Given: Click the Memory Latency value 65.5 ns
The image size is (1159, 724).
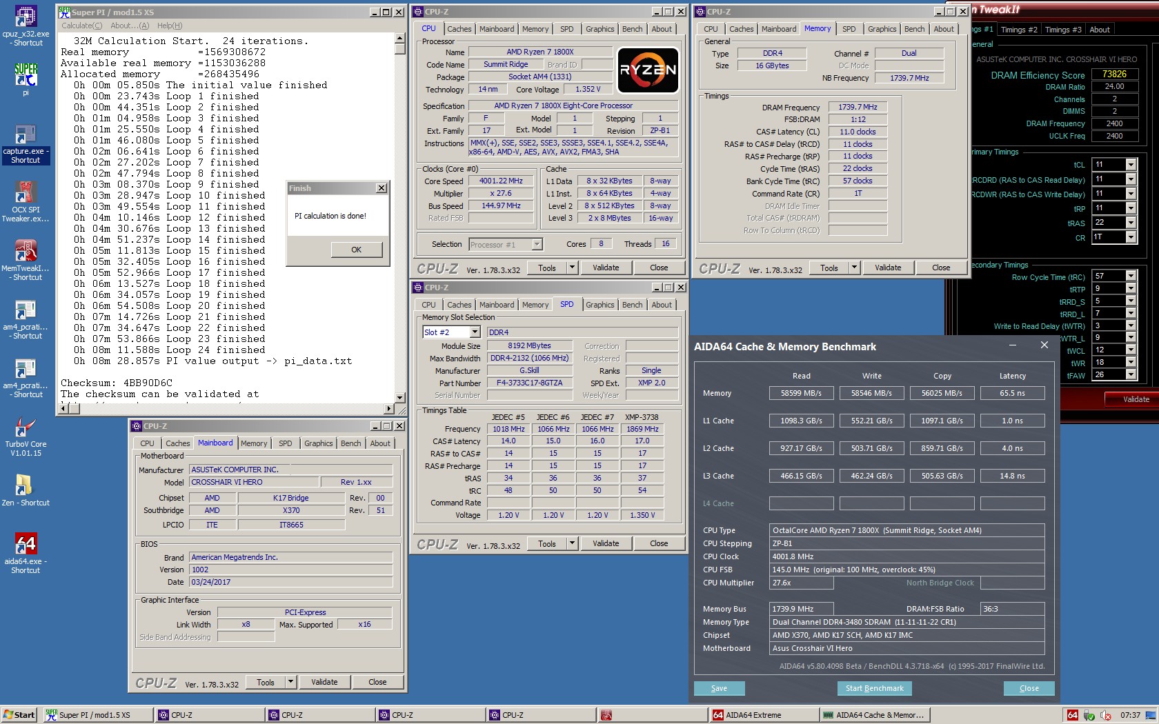Looking at the screenshot, I should coord(1012,393).
